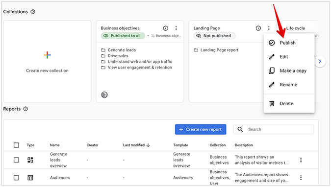Click the Create new collection label
The width and height of the screenshot is (331, 187).
(x=47, y=70)
